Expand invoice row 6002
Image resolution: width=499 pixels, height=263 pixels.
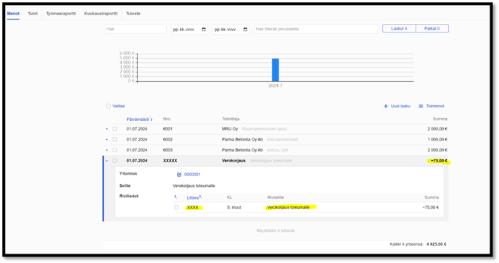[x=107, y=140]
